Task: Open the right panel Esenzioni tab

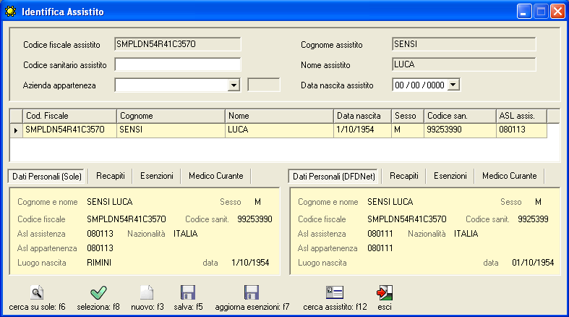Action: point(449,176)
